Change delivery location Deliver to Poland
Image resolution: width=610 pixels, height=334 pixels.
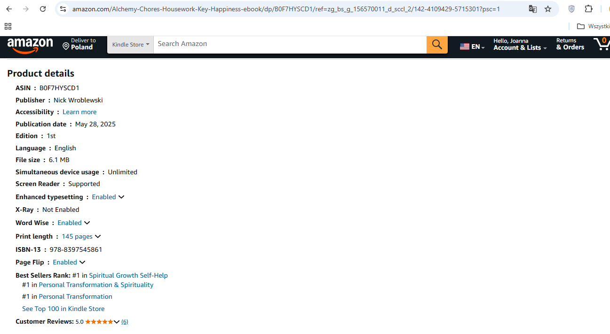pyautogui.click(x=79, y=44)
